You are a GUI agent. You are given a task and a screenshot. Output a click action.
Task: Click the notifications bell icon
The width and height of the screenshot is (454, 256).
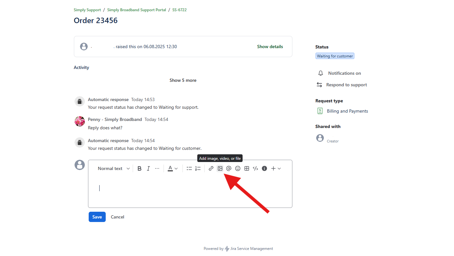pyautogui.click(x=321, y=73)
